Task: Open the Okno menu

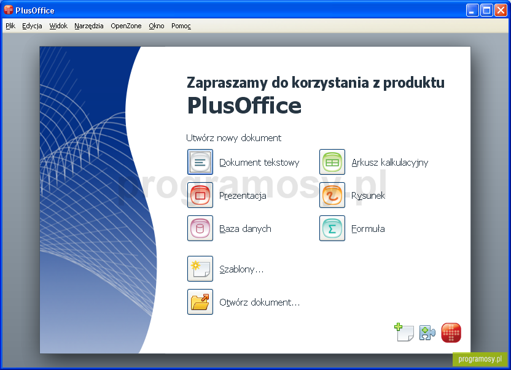Action: (x=157, y=26)
